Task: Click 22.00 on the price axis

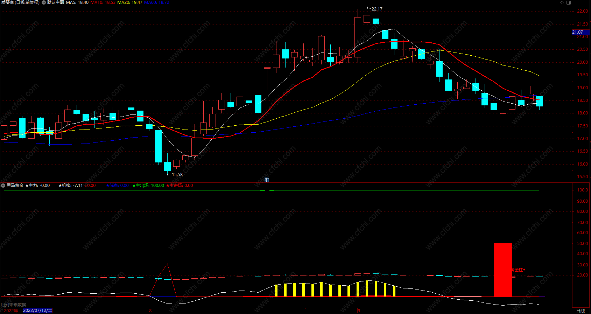Action: 583,11
